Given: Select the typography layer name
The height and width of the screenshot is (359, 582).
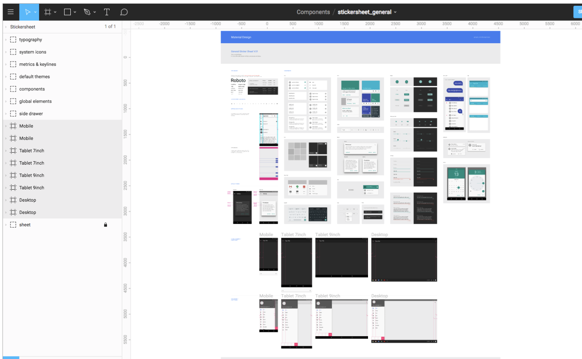Looking at the screenshot, I should point(30,40).
